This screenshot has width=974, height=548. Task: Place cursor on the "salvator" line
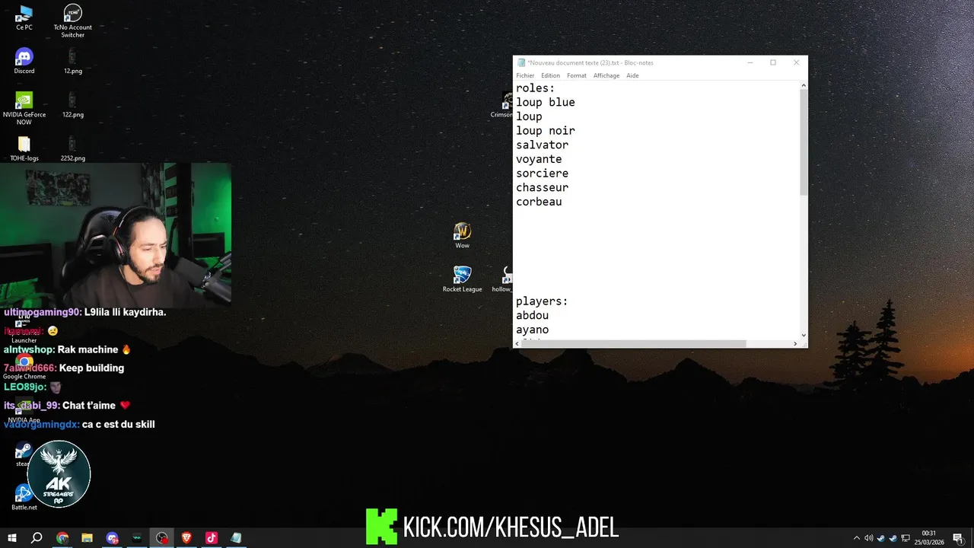(x=542, y=145)
